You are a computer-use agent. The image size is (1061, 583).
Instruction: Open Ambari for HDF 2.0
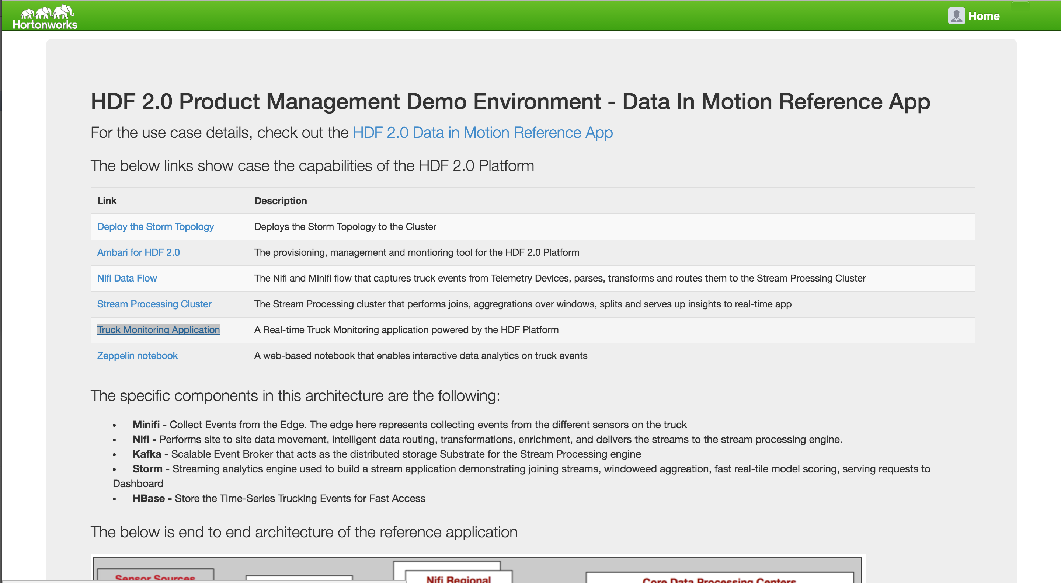(138, 252)
